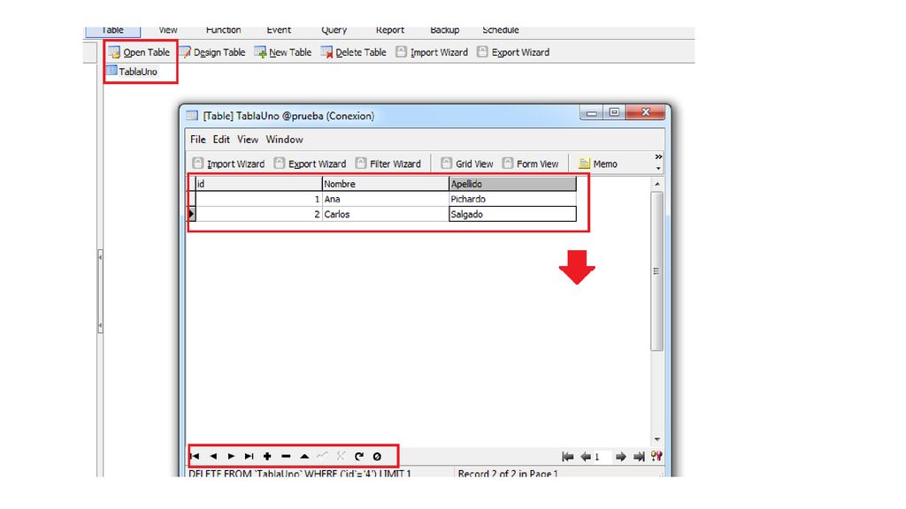906x509 pixels.
Task: Switch to the Schedule tab
Action: pos(501,31)
